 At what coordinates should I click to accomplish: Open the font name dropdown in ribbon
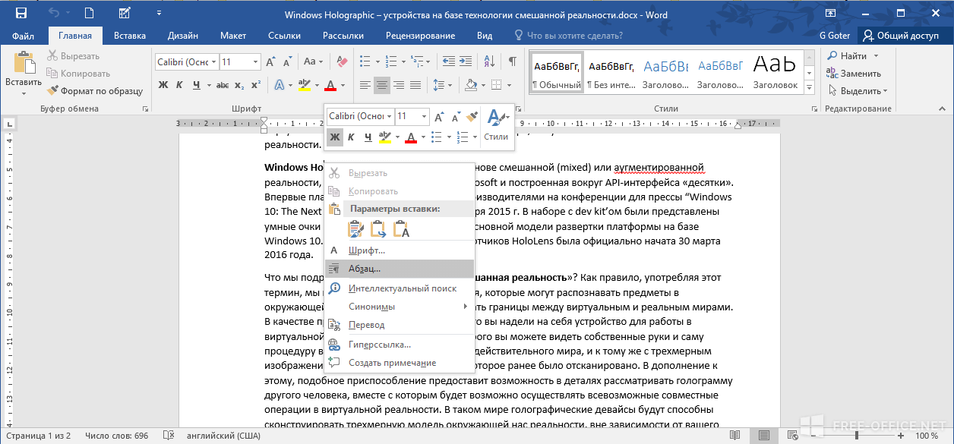point(214,61)
